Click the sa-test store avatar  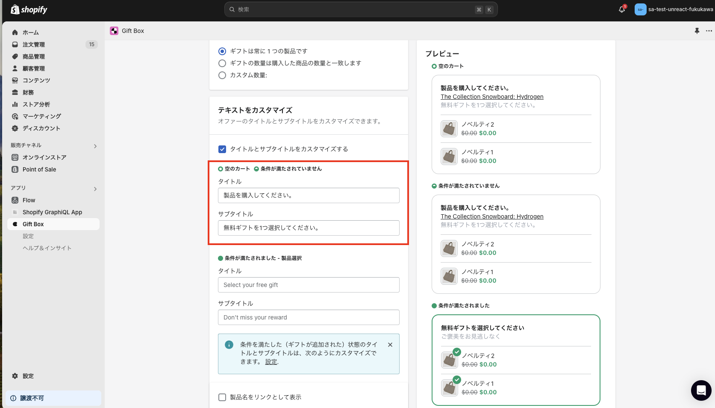[x=640, y=9]
